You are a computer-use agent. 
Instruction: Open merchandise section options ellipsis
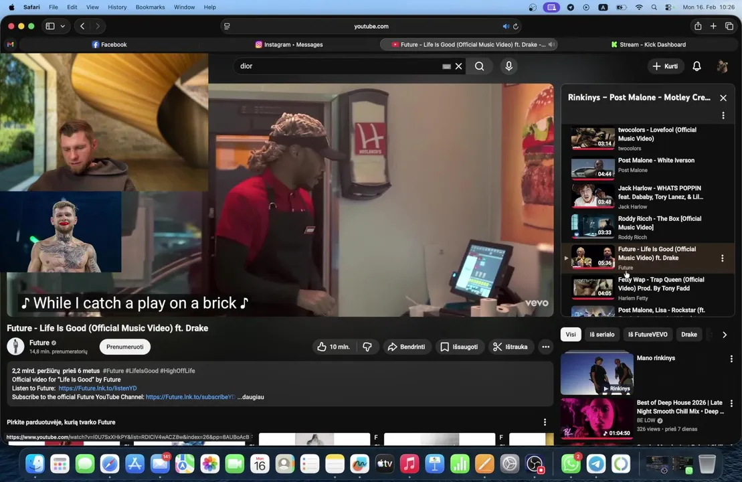(x=545, y=422)
